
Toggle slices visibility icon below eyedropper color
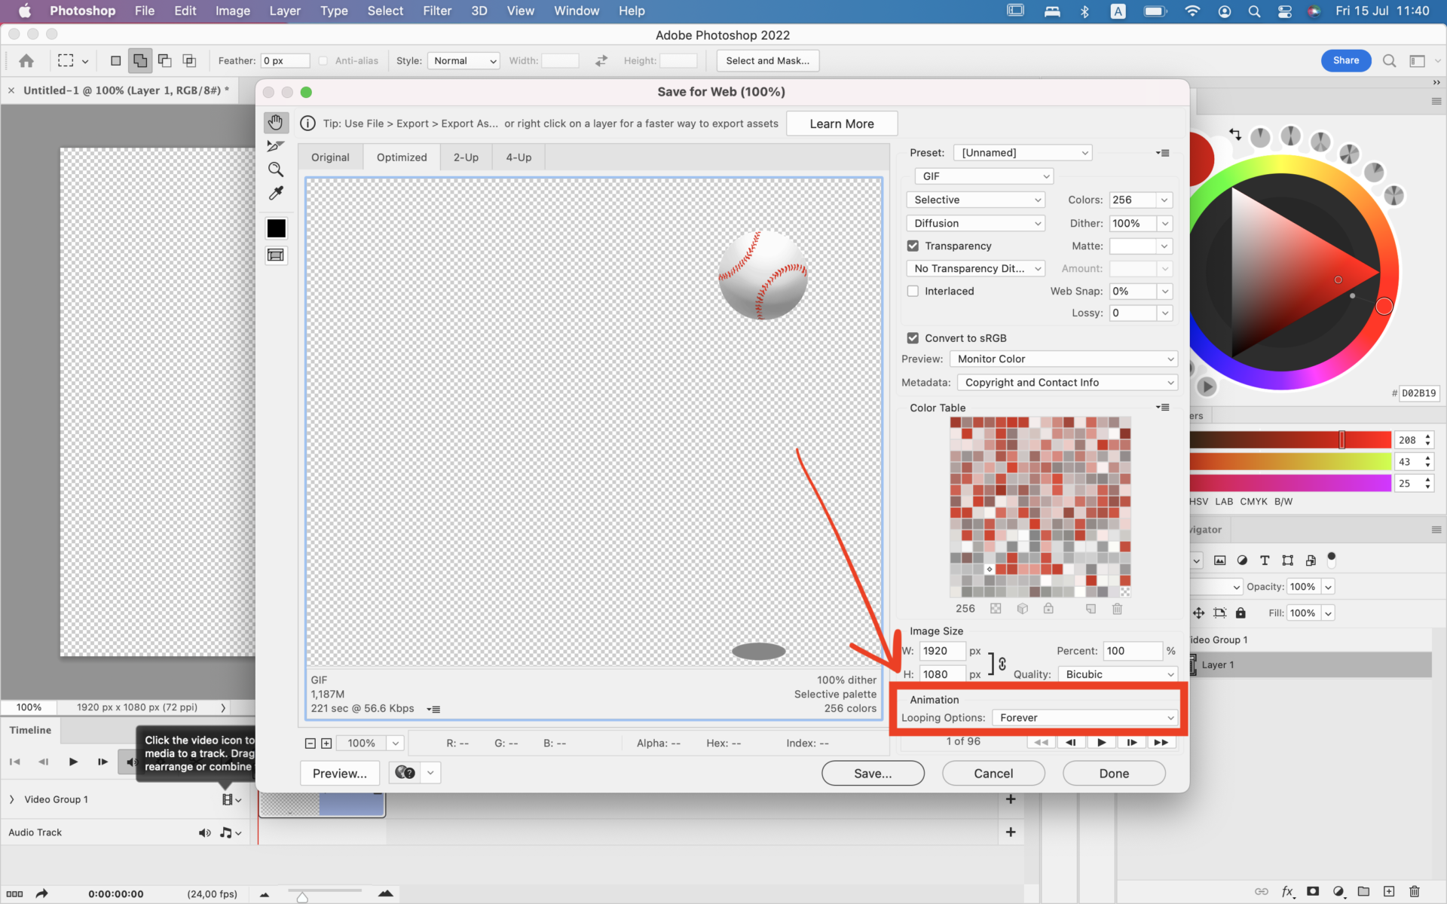pyautogui.click(x=276, y=255)
